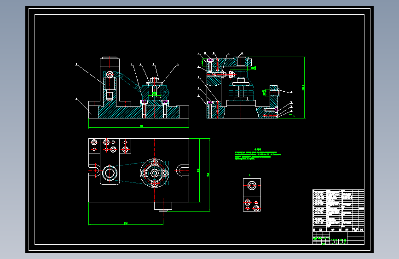The width and height of the screenshot is (399, 259).
Task: Select the title block at the bottom right
Action: (338, 238)
